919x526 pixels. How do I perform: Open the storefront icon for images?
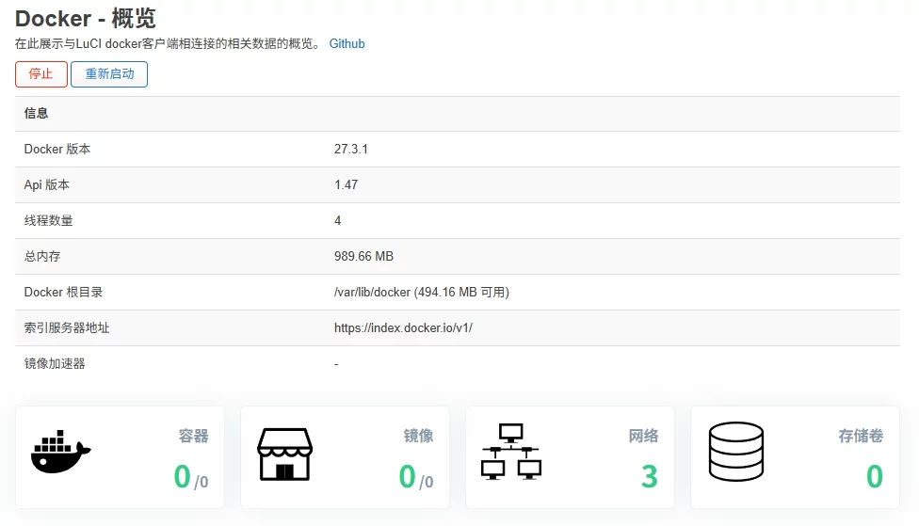click(x=284, y=454)
